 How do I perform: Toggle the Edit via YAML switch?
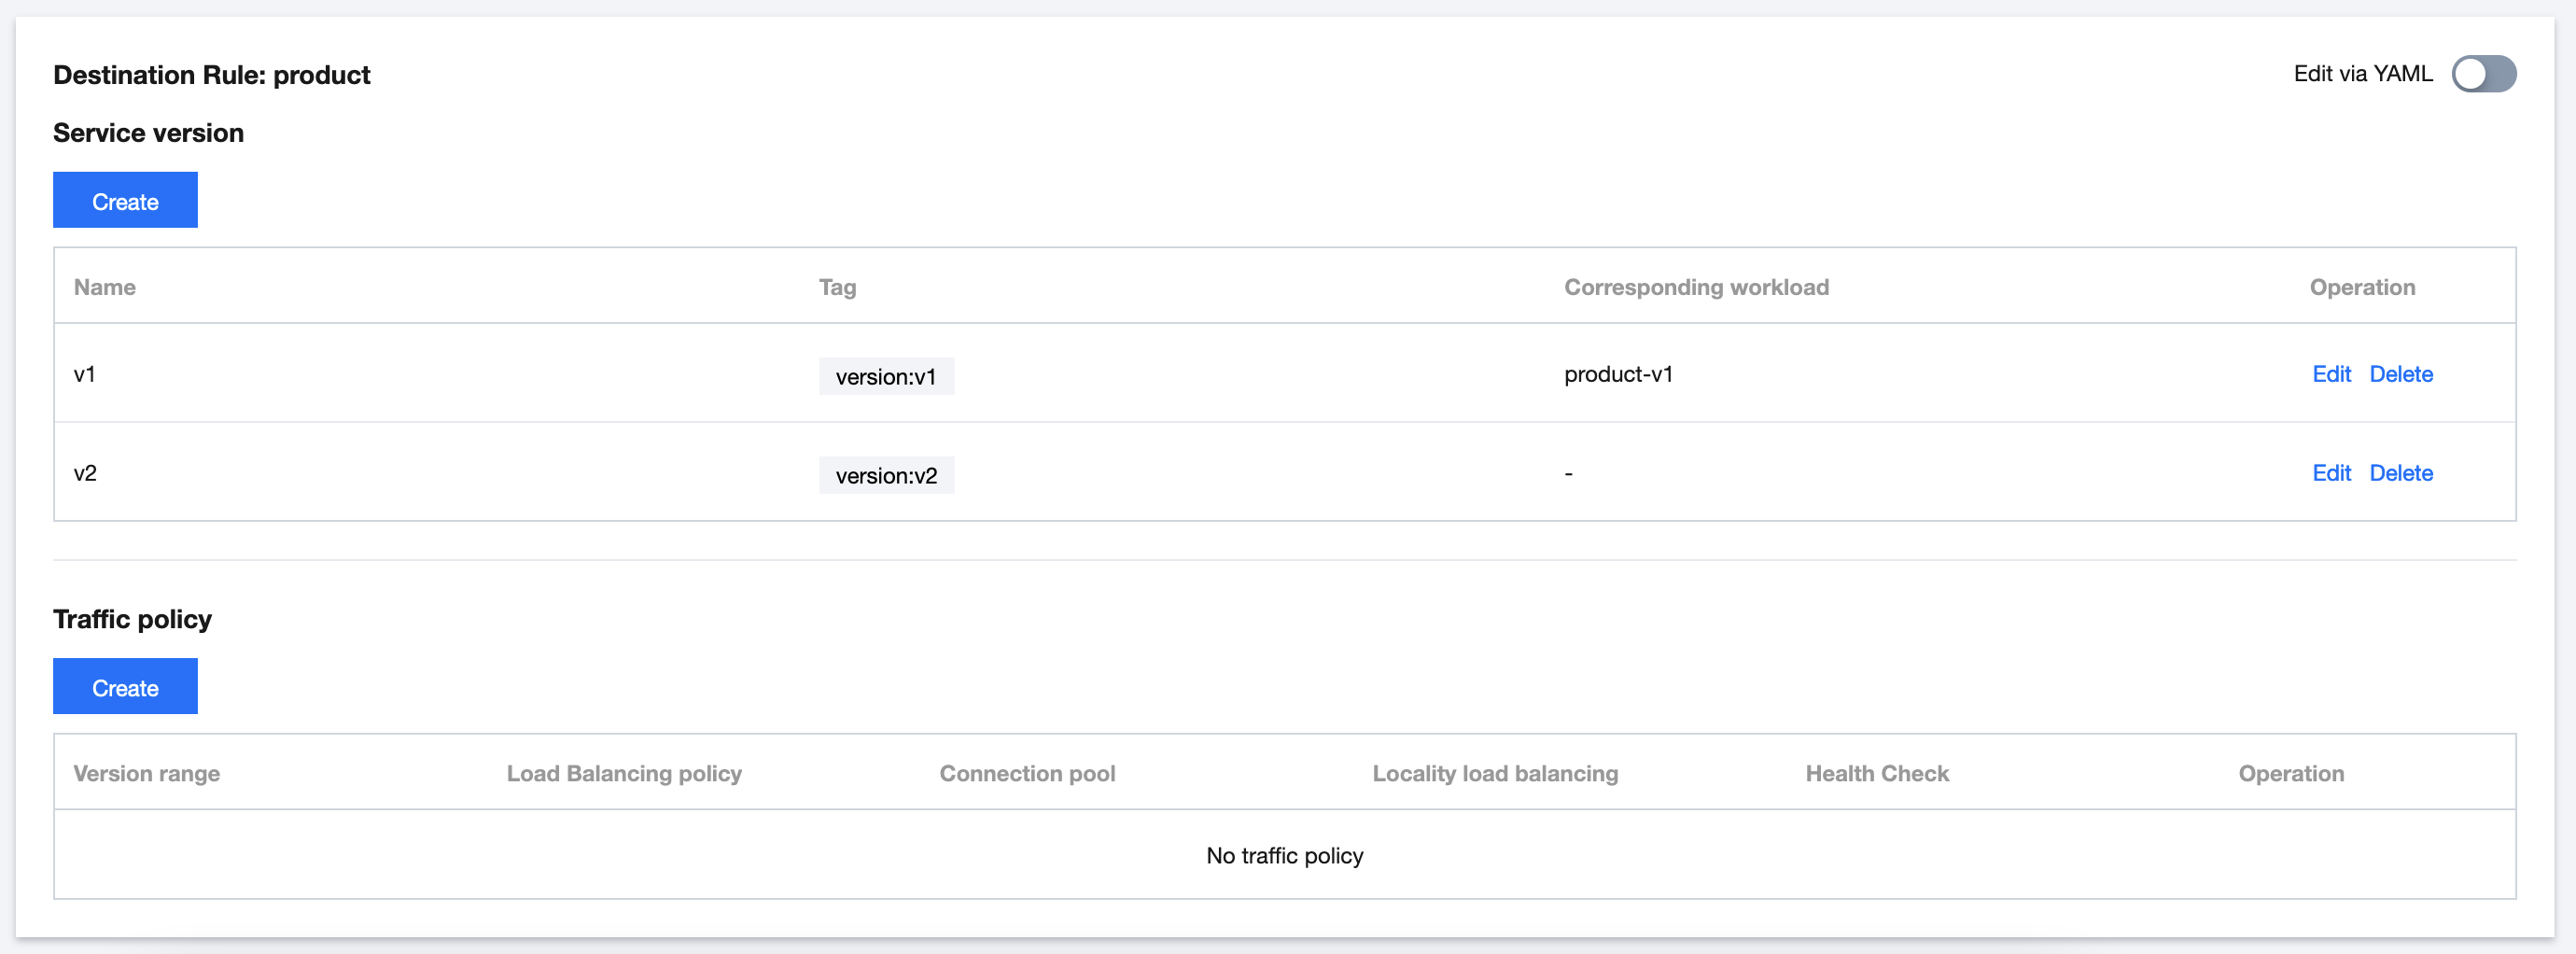(x=2482, y=74)
